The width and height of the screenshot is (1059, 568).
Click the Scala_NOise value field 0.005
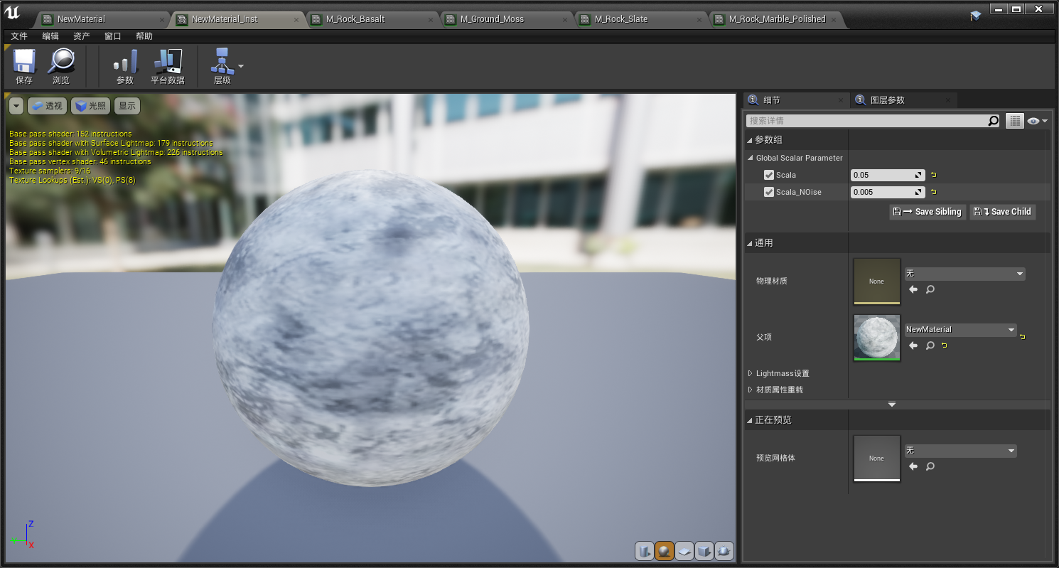888,192
